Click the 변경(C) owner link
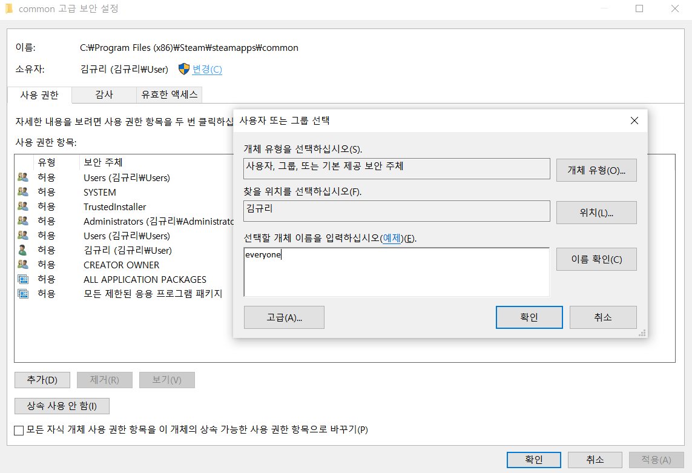 (x=207, y=69)
